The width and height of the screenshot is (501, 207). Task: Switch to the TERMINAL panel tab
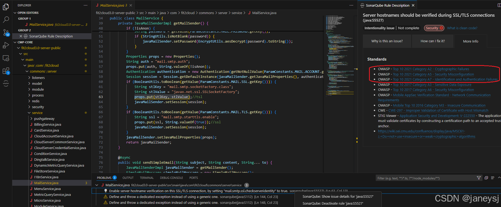(147, 178)
